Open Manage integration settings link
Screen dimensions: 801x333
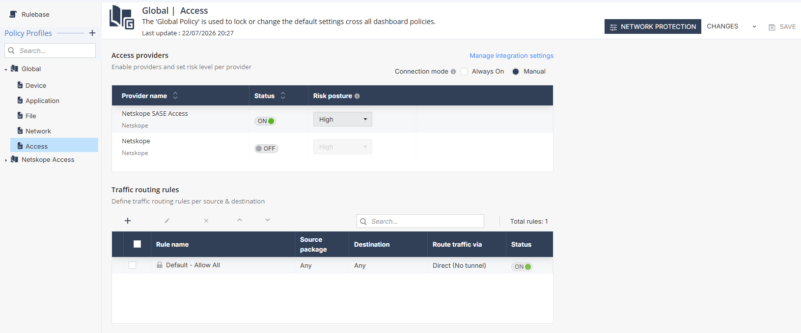(511, 55)
